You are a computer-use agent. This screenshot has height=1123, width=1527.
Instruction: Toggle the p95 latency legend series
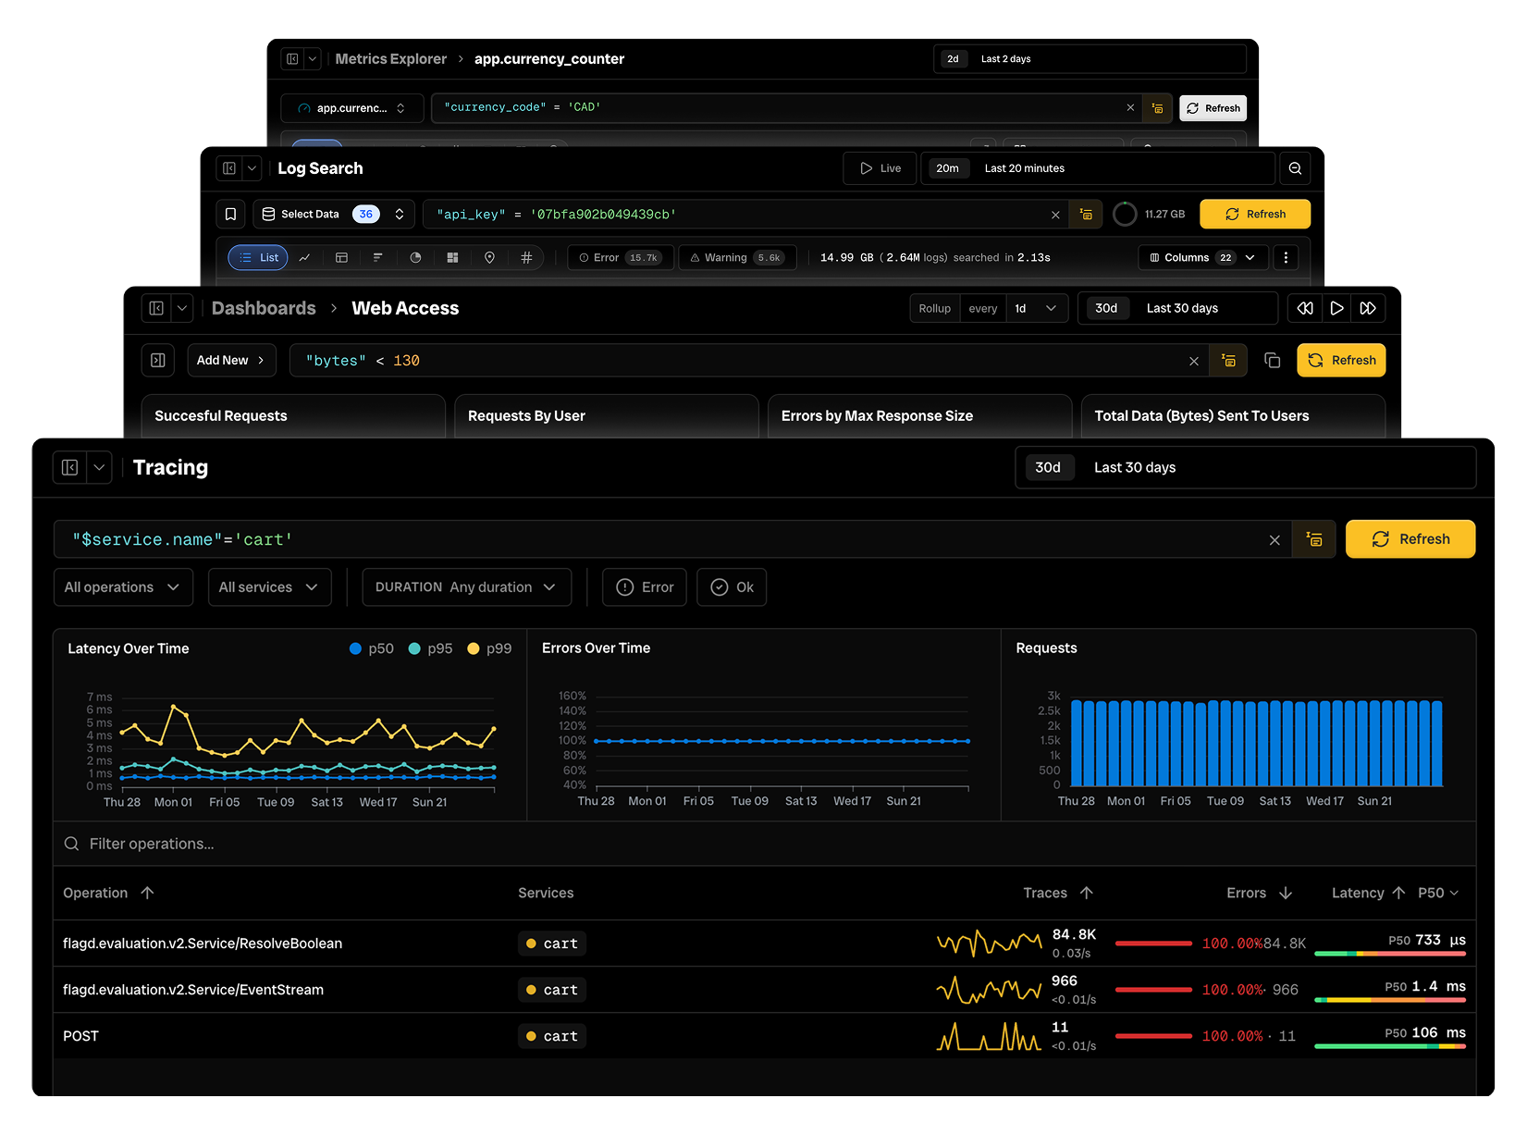coord(431,648)
